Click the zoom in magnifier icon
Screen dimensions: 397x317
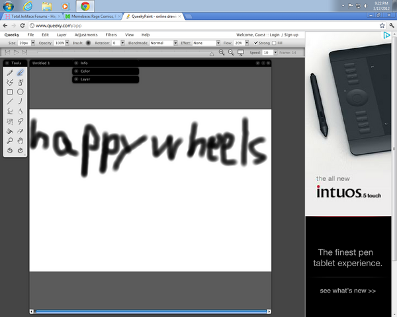click(x=222, y=52)
